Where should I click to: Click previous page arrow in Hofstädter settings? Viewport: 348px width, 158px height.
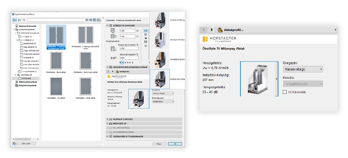coord(108,72)
